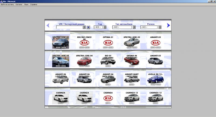
Task: Click the VIN input field
Action: (69, 27)
